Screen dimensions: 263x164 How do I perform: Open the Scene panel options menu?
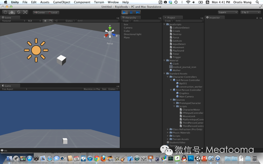point(118,18)
